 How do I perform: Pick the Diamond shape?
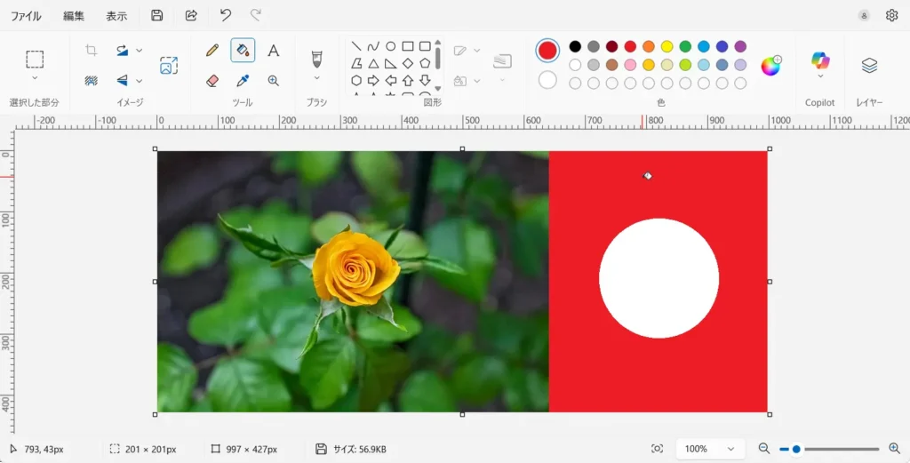(408, 63)
